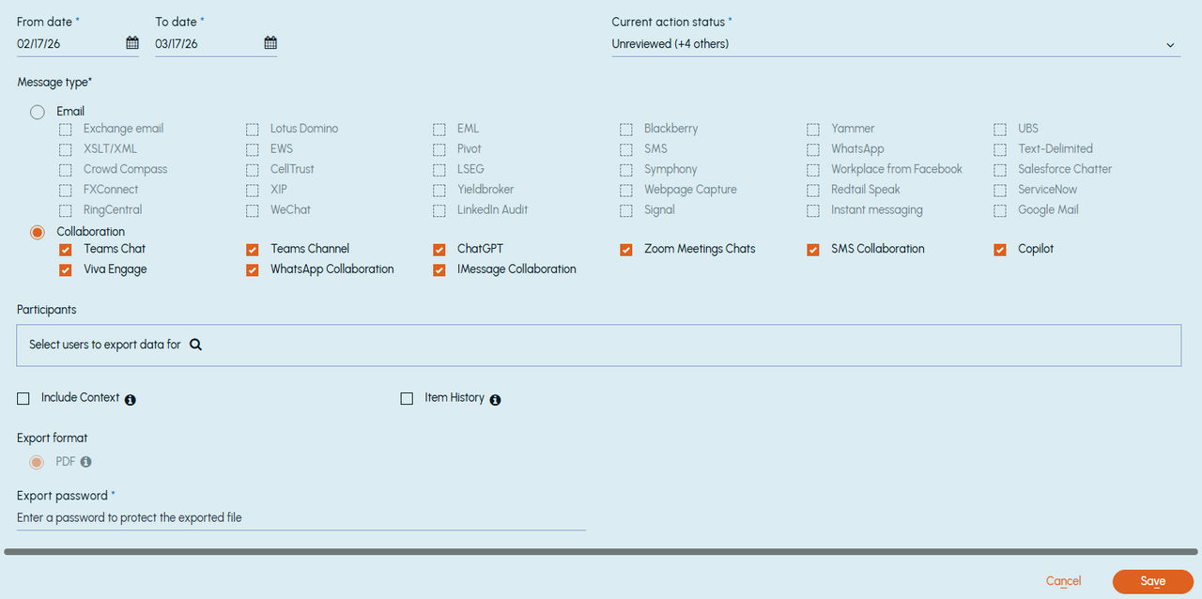Check the Signal checkbox

click(625, 211)
